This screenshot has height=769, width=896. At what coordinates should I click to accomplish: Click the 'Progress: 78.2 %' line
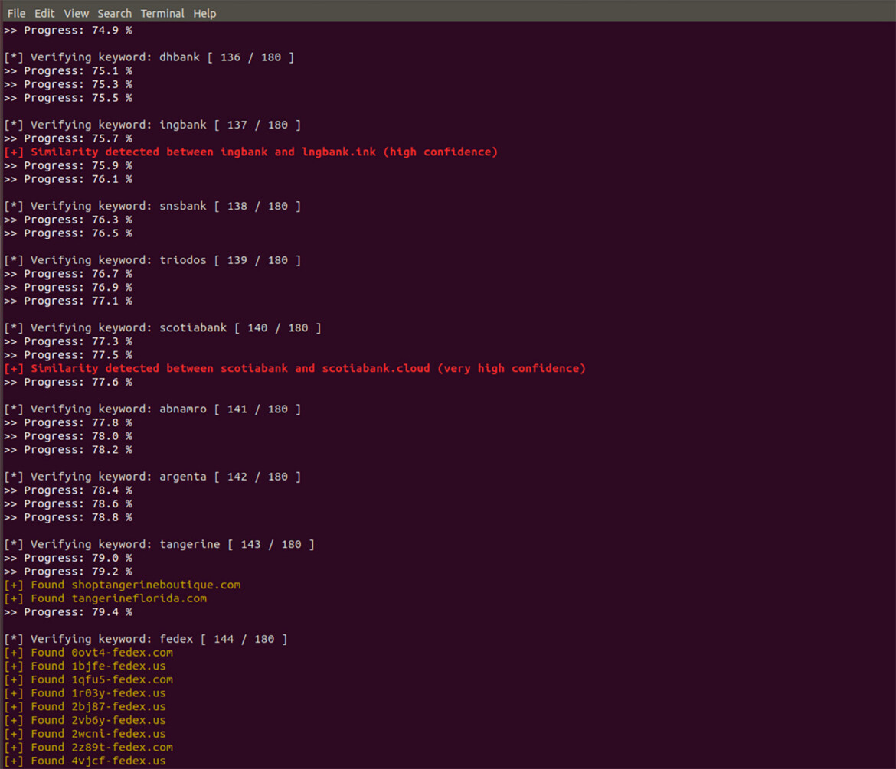(68, 450)
